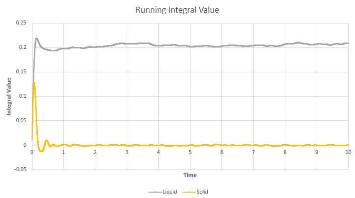
Task: Select the "Time" horizontal axis title
Action: (x=190, y=175)
